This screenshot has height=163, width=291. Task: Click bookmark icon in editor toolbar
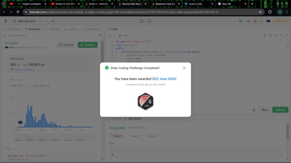tap(270, 35)
